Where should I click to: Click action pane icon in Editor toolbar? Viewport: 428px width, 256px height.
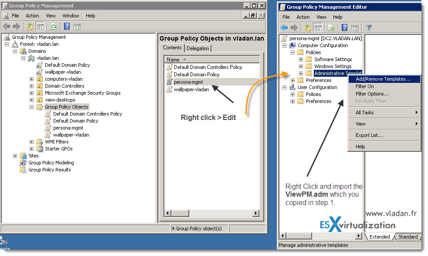tap(355, 27)
